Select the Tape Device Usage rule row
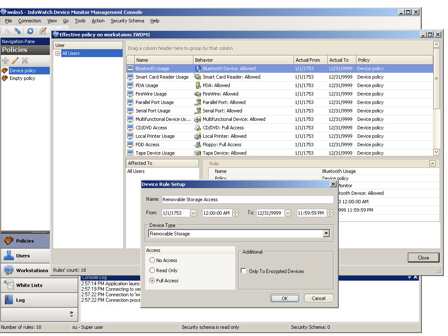The width and height of the screenshot is (448, 336). click(x=280, y=153)
